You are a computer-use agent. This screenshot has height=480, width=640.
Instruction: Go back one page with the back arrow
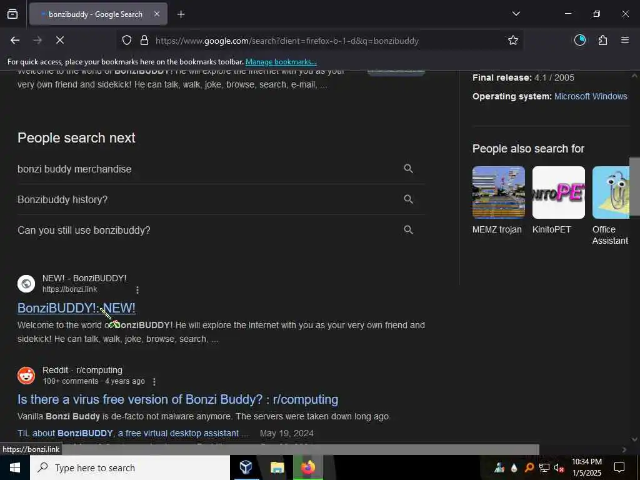15,40
